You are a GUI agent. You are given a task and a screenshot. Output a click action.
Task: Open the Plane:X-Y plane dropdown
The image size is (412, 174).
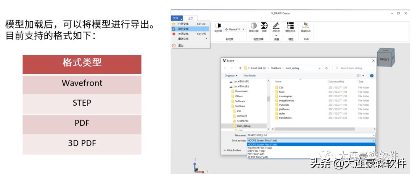[x=234, y=30]
